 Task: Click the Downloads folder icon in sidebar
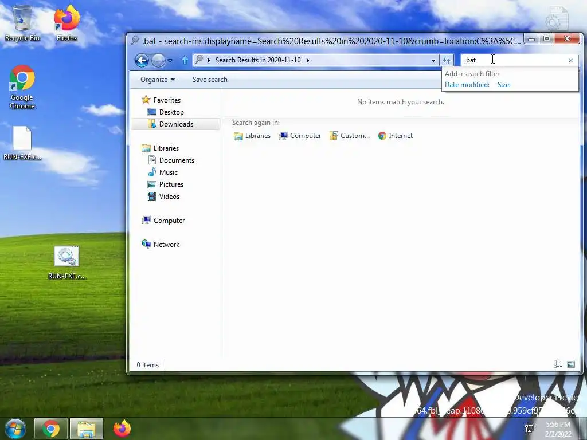tap(151, 124)
